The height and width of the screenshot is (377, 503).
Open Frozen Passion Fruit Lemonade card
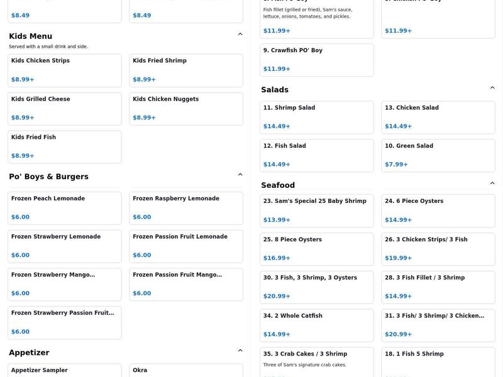tap(186, 246)
